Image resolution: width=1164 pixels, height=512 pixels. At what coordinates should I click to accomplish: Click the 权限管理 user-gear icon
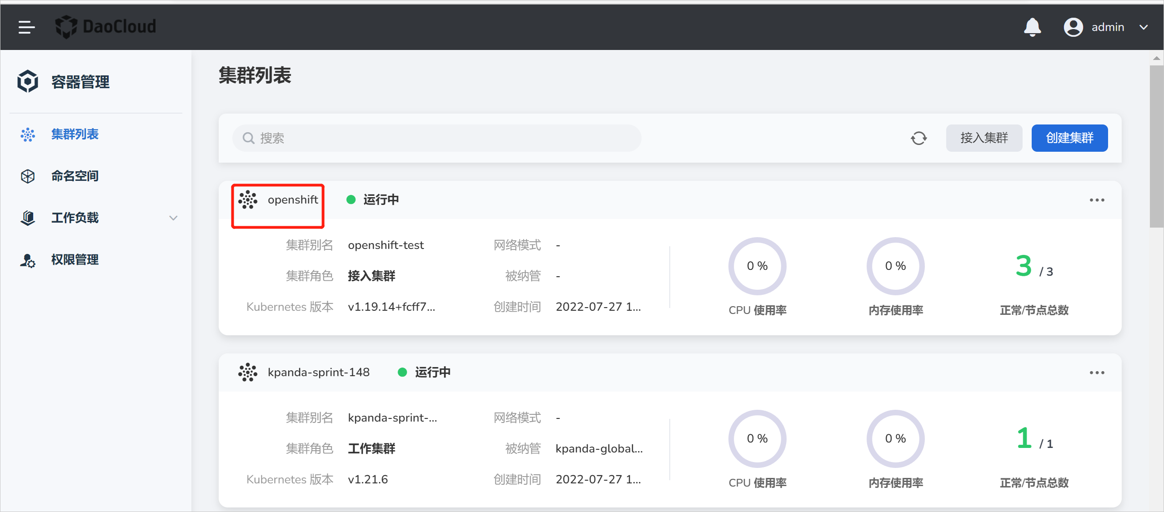click(28, 260)
